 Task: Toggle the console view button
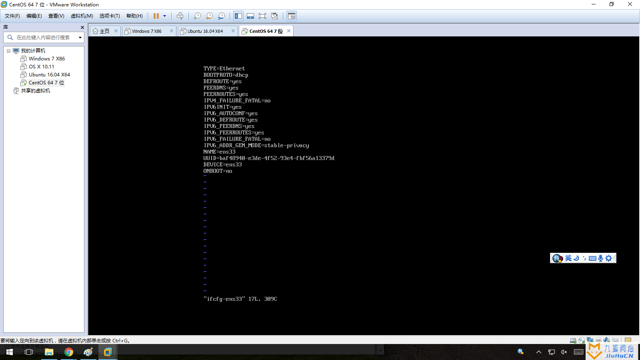pos(292,16)
